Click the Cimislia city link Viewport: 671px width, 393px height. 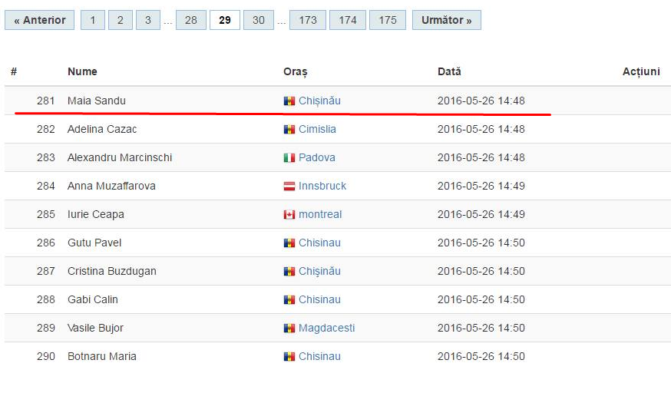317,130
